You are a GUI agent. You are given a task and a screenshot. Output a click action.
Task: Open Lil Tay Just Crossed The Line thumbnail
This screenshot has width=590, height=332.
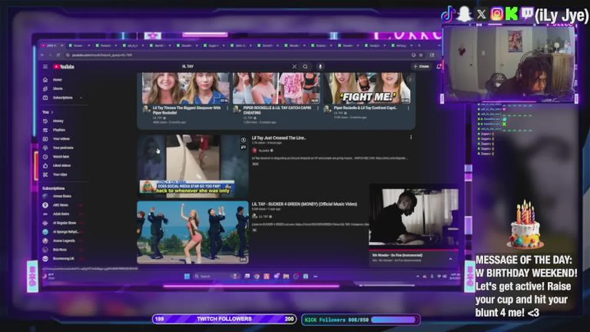[193, 166]
